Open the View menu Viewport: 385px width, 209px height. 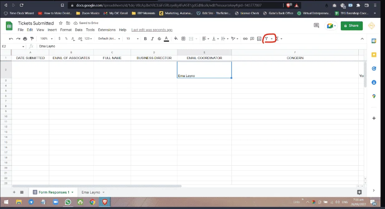(40, 30)
